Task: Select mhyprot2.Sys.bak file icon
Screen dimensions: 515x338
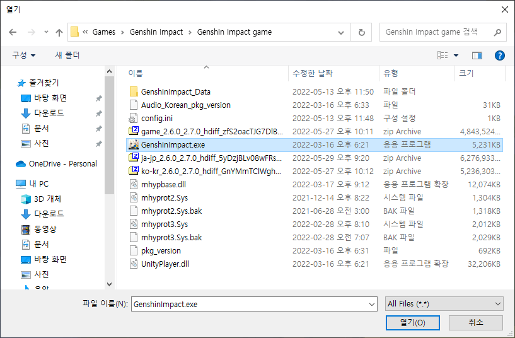Action: click(x=134, y=211)
